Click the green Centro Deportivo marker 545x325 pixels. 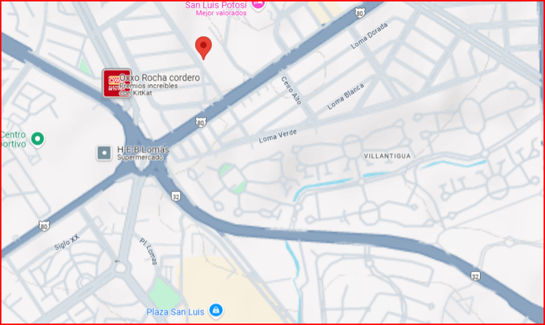pos(37,139)
